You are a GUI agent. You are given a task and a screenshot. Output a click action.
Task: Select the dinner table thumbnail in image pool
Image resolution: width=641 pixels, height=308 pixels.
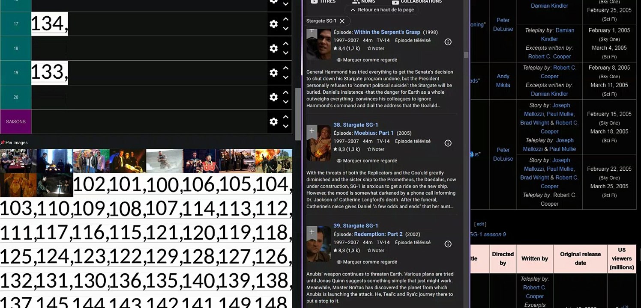18,161
